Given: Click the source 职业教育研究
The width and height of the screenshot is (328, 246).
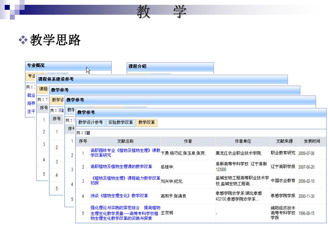Looking at the screenshot, I should click(x=283, y=153).
